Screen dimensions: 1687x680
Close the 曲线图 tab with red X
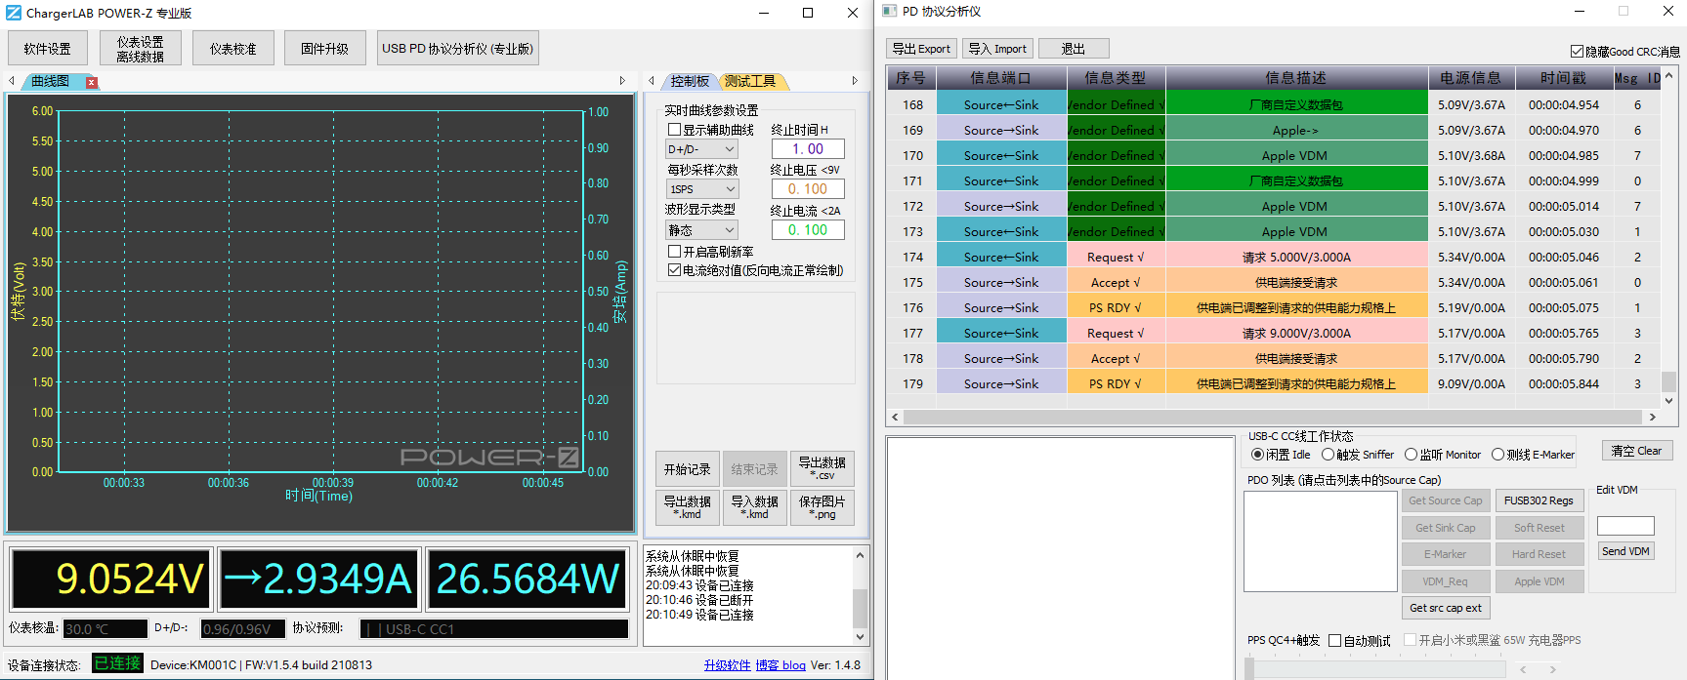coord(92,82)
